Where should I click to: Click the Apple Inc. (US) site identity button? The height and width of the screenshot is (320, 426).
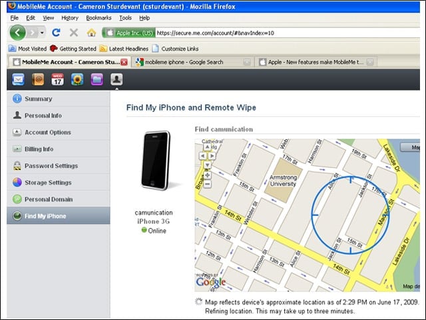click(x=128, y=33)
